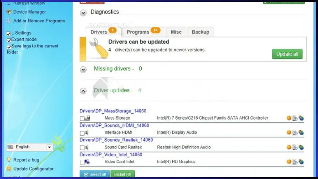
Task: Click the Intel(R) Display Audio text
Action: click(177, 132)
